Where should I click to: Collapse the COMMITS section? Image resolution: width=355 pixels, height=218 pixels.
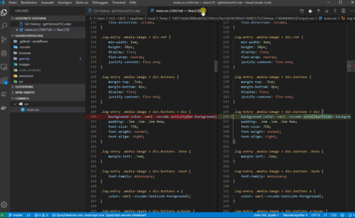(x=23, y=99)
